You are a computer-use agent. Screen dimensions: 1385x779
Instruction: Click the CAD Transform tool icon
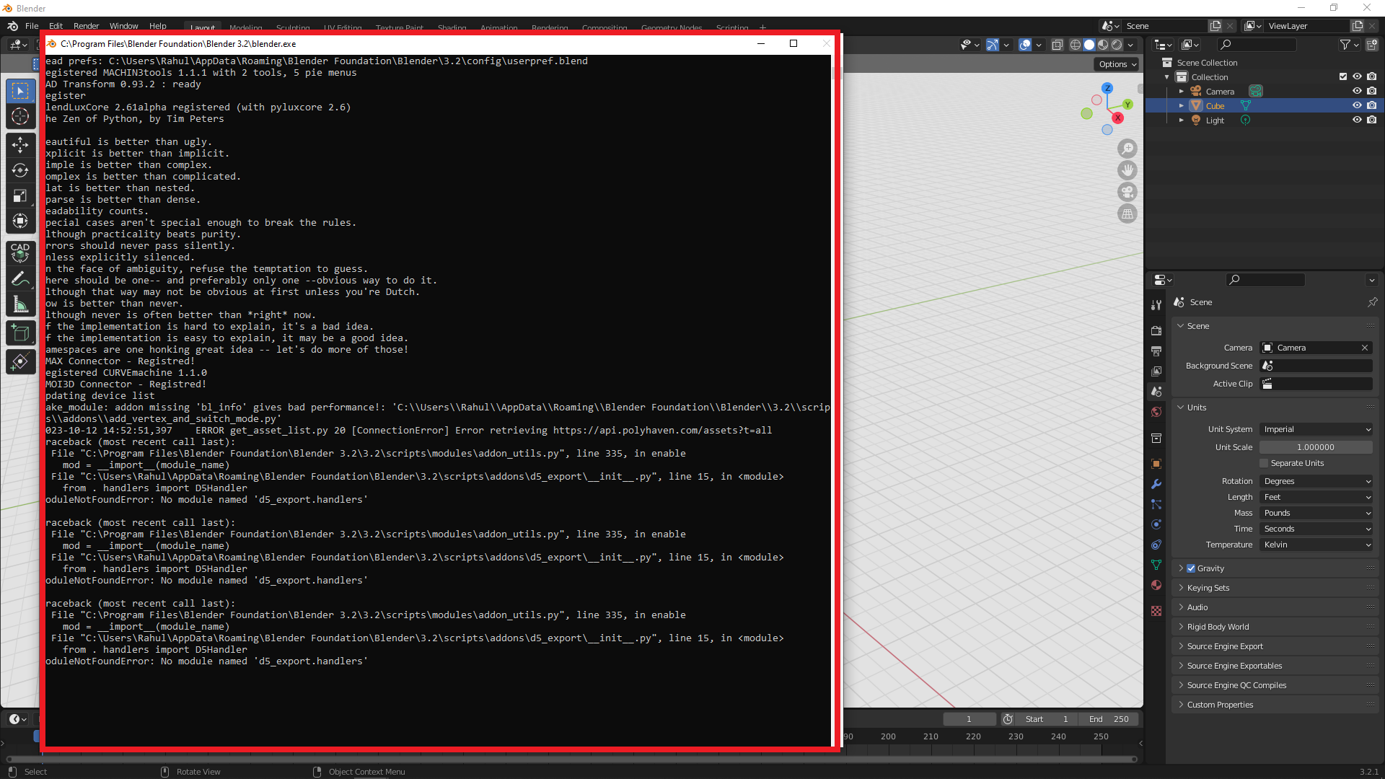[20, 252]
